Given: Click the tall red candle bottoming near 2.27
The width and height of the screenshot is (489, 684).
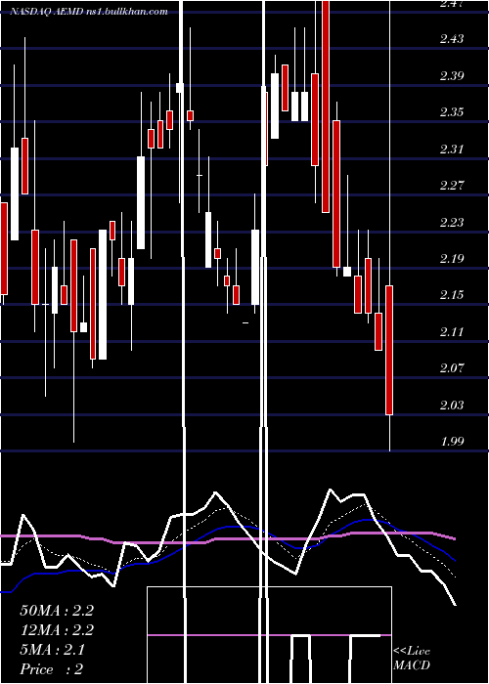Looking at the screenshot, I should pyautogui.click(x=326, y=107).
